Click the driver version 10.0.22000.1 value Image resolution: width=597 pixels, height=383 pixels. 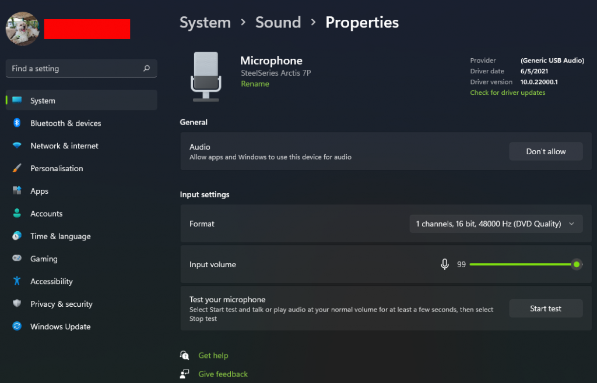[539, 81]
